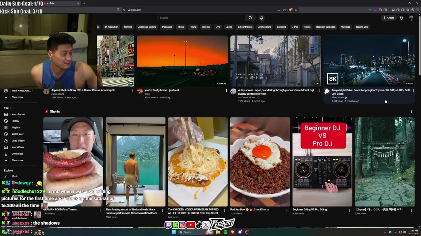Click the YouTube search magnifier button
Image resolution: width=421 pixels, height=236 pixels.
(x=250, y=18)
